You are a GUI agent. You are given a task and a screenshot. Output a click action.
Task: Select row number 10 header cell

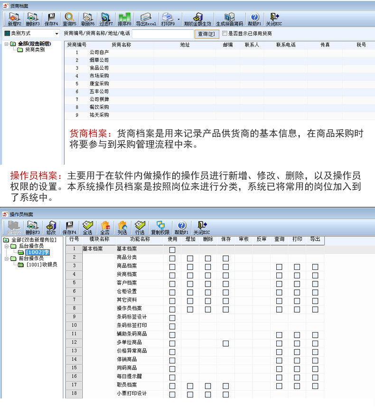(x=74, y=325)
